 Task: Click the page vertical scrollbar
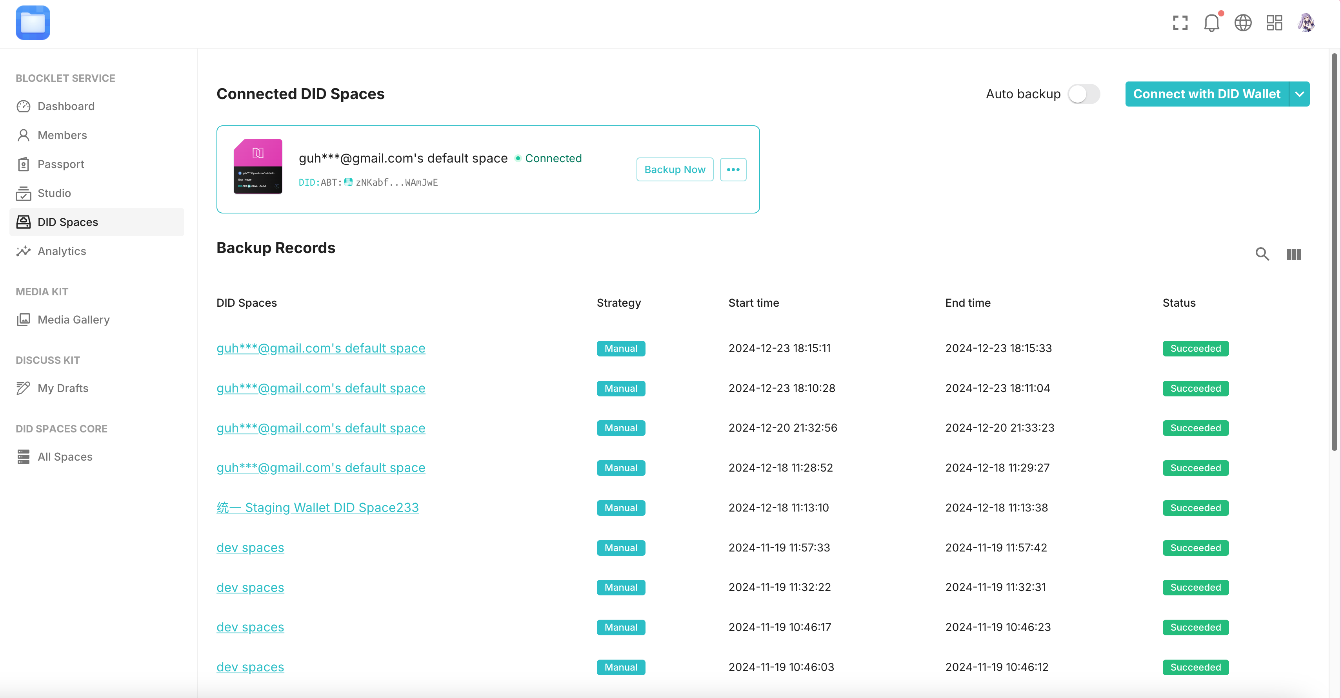pyautogui.click(x=1334, y=250)
